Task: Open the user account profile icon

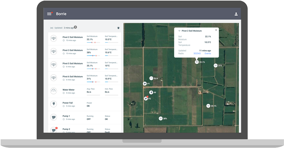Action: click(x=236, y=14)
